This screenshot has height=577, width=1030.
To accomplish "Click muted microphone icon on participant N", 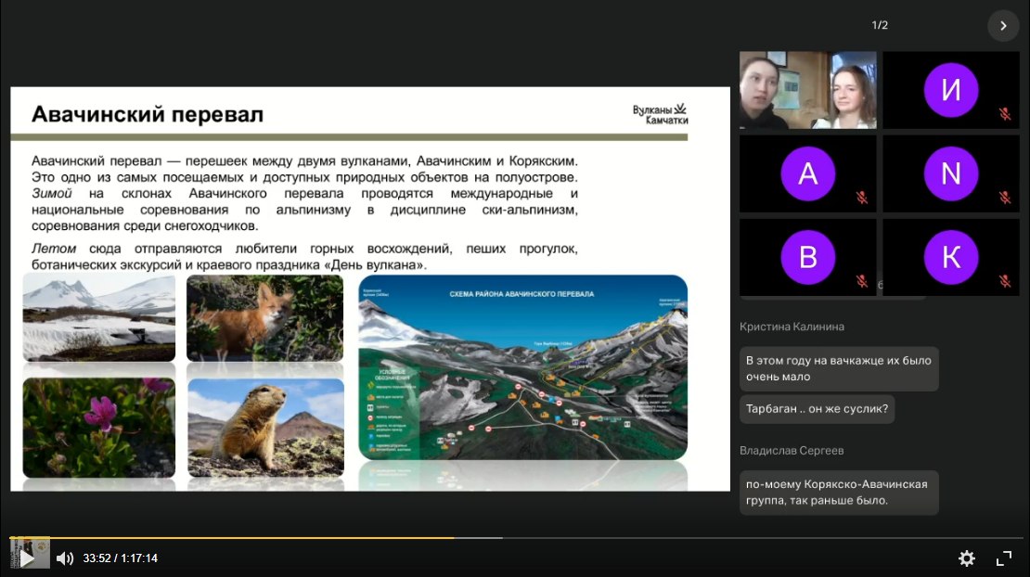I will (1004, 198).
